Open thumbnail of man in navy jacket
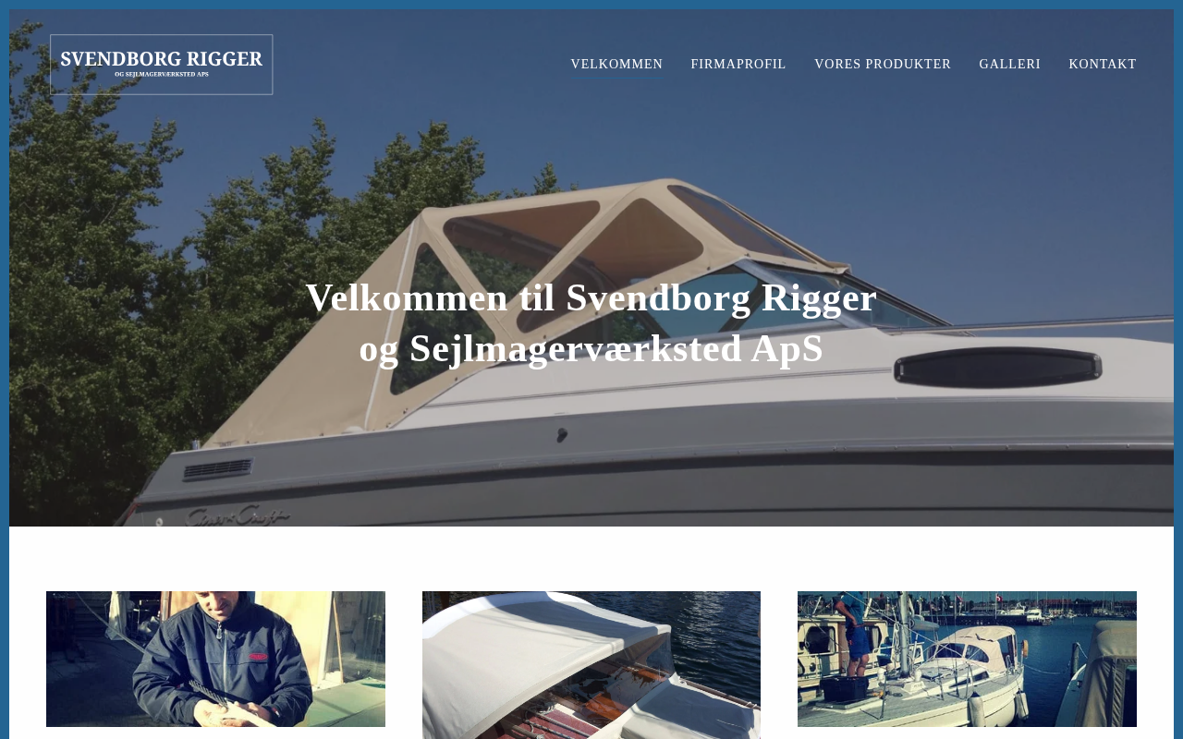Image resolution: width=1183 pixels, height=739 pixels. click(x=215, y=659)
